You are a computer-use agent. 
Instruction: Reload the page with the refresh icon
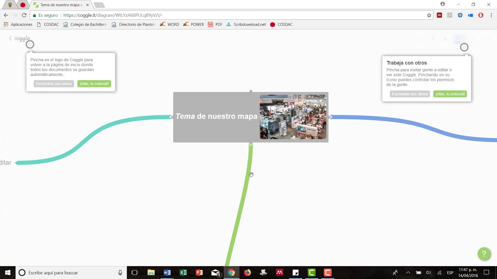[24, 15]
